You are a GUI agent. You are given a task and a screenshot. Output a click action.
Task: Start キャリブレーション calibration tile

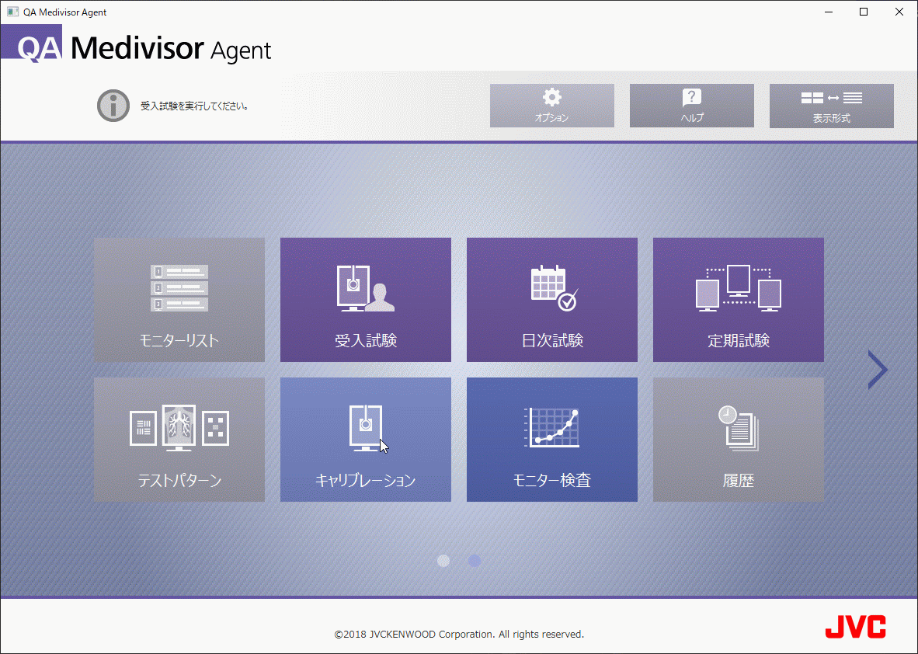click(x=365, y=440)
